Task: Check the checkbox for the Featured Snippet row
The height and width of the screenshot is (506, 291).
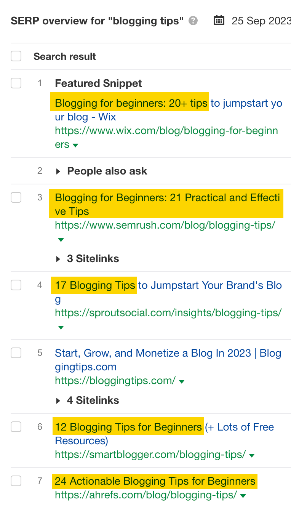Action: (16, 83)
